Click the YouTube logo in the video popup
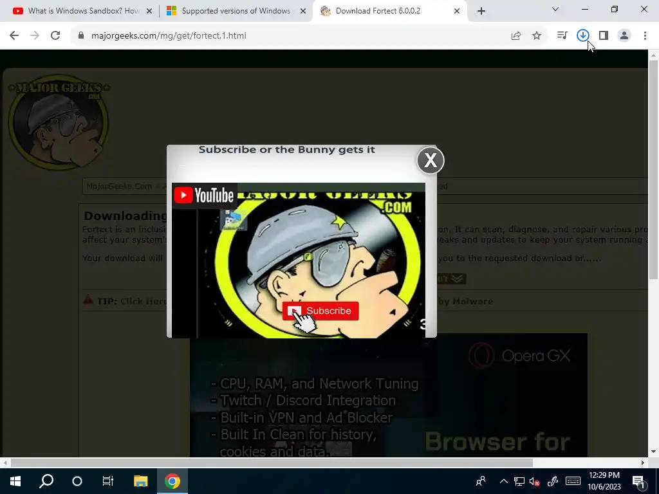Viewport: 659px width, 494px height. pos(204,196)
